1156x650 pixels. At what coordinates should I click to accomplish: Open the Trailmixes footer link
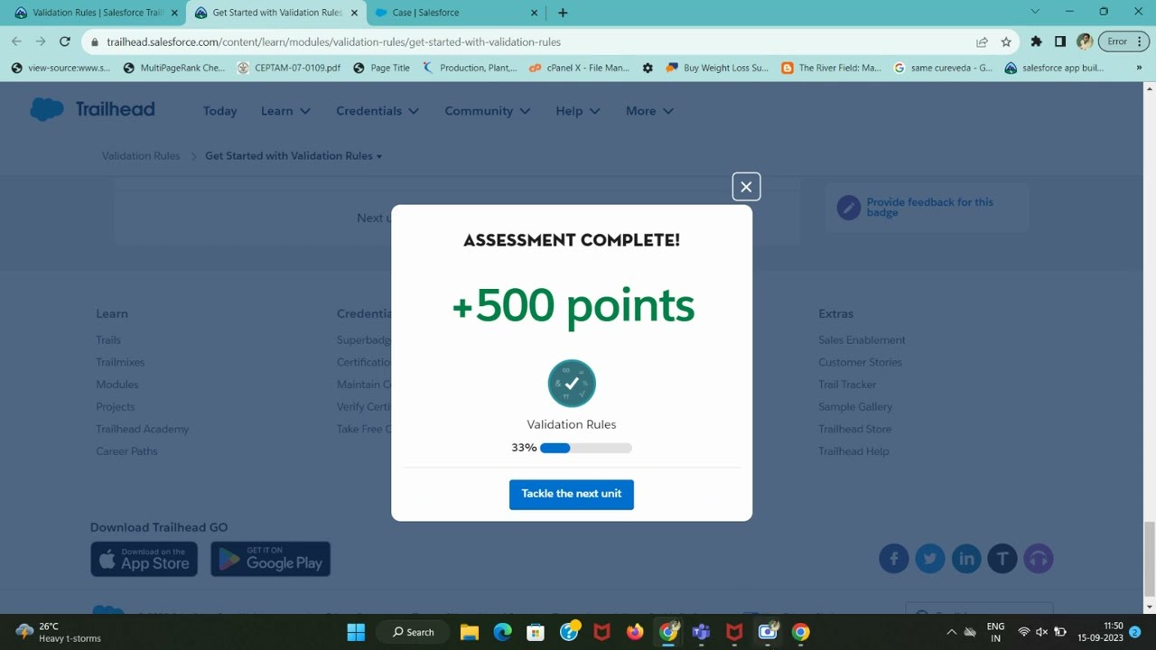click(120, 362)
